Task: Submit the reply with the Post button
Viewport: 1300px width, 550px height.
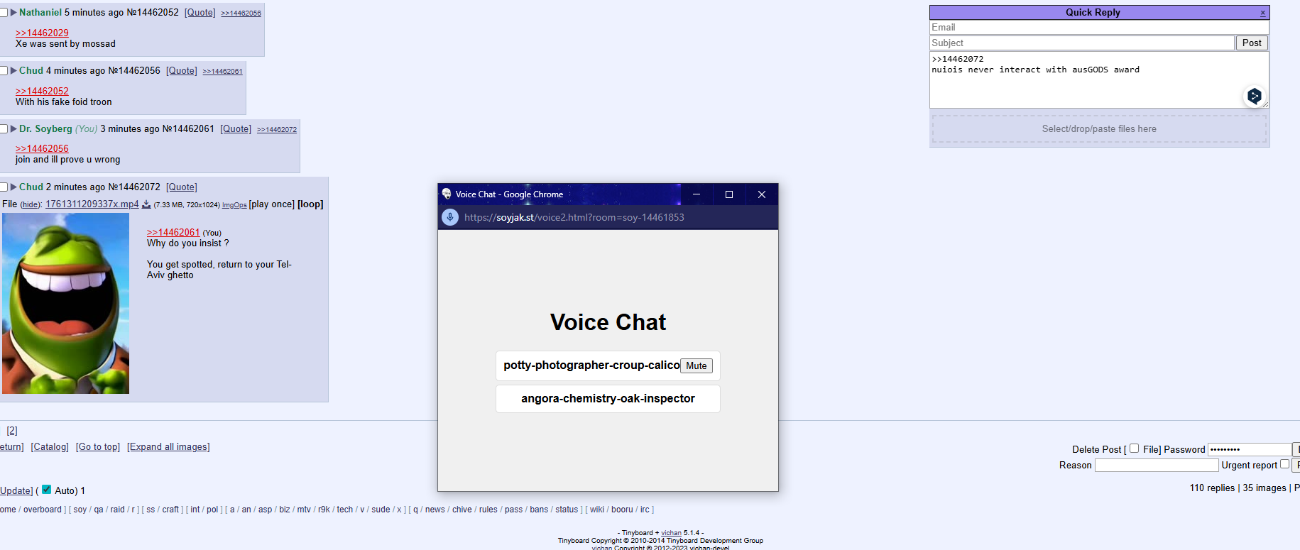Action: pos(1252,43)
